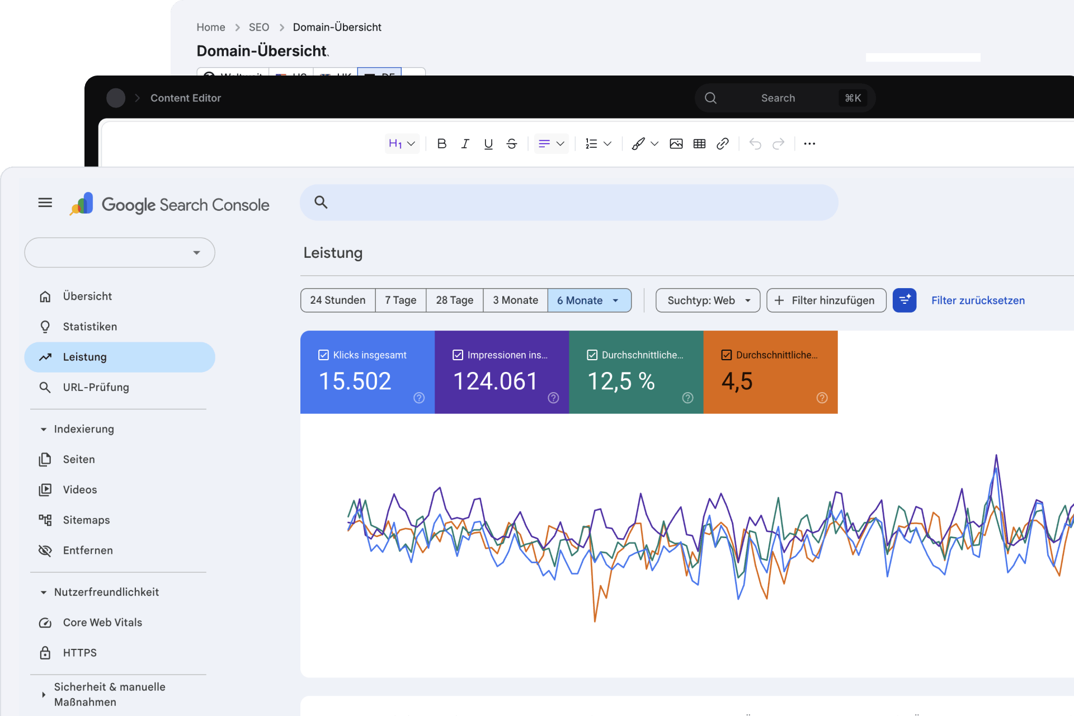Click the Content Editor search magnifier icon
The width and height of the screenshot is (1074, 716).
[711, 98]
